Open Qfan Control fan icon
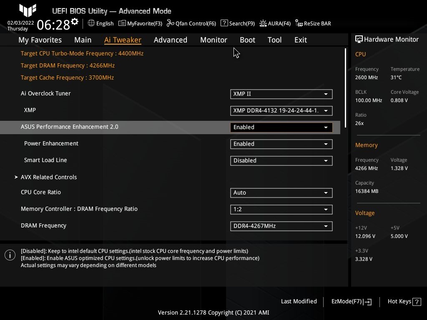Screen dimensions: 427x320 tap(171, 23)
